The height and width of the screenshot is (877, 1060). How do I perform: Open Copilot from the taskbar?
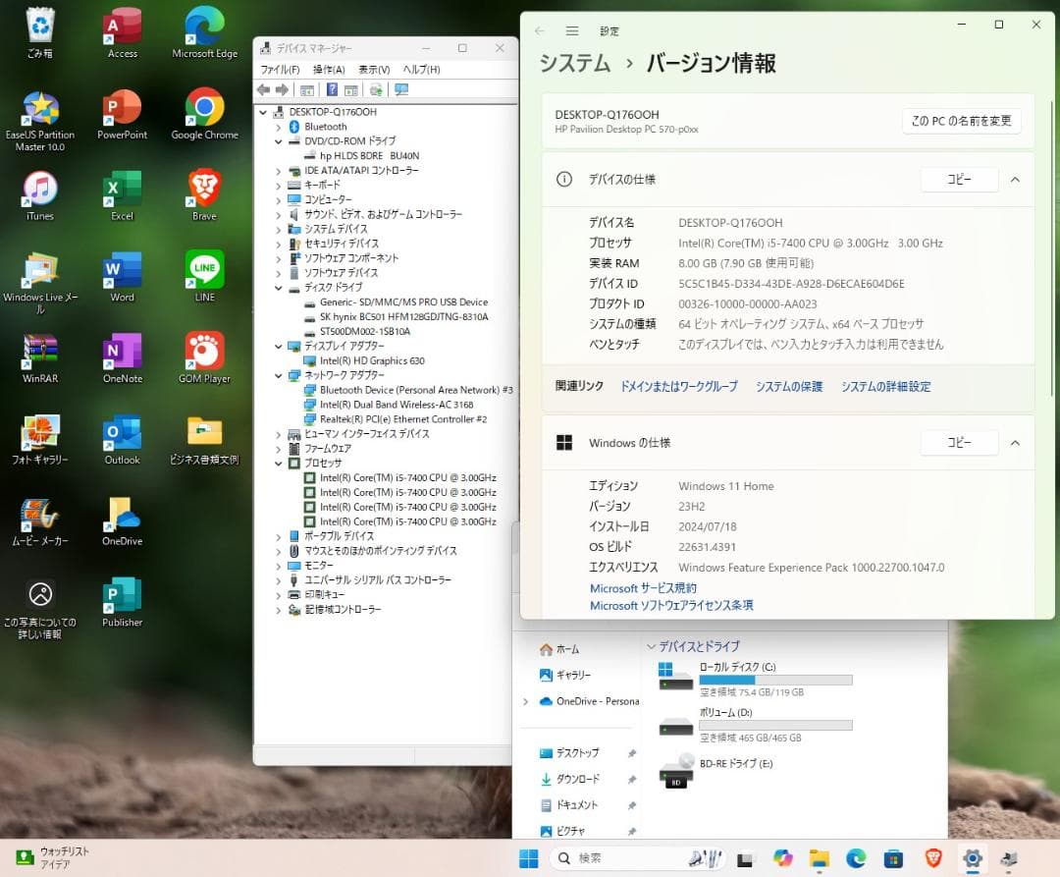point(782,857)
